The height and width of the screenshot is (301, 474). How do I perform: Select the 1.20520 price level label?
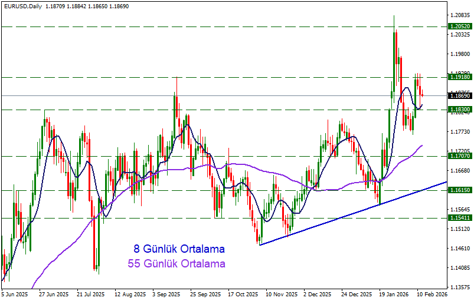(x=460, y=27)
